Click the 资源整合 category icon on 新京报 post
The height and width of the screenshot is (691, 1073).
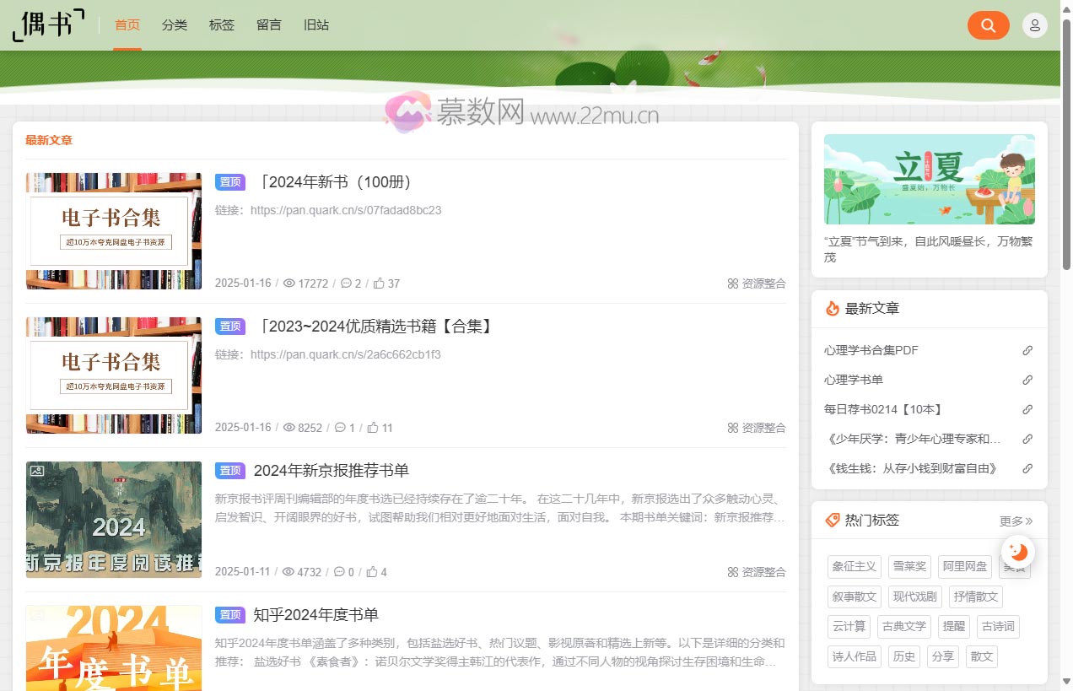click(x=732, y=571)
